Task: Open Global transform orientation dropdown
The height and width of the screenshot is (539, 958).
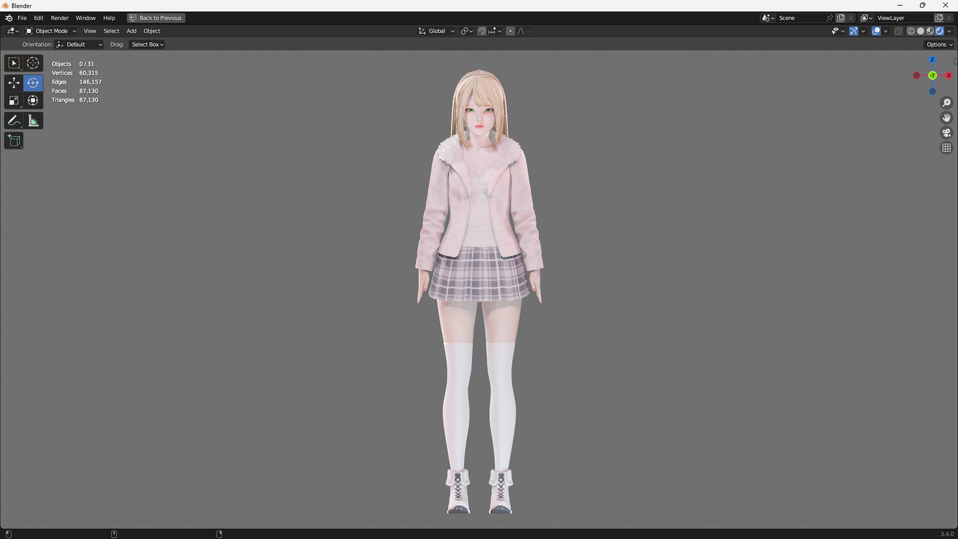Action: click(x=436, y=31)
